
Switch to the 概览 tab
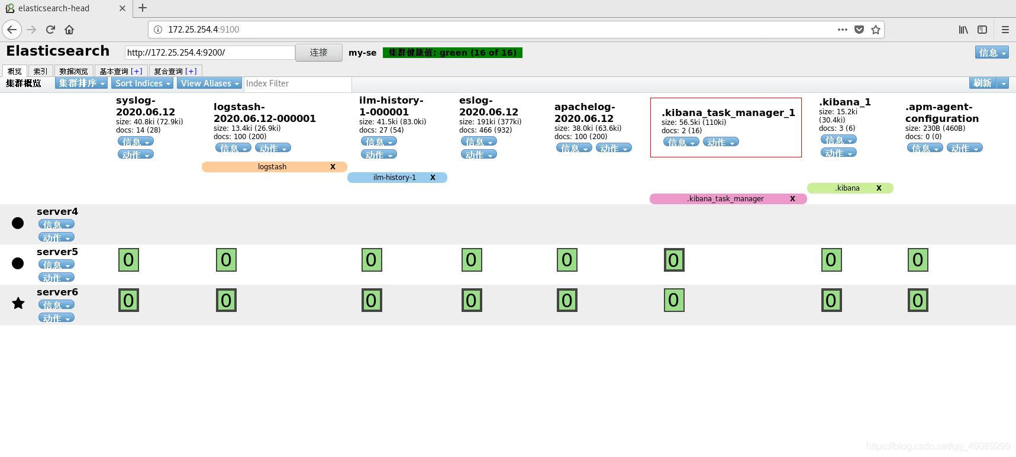pyautogui.click(x=15, y=71)
